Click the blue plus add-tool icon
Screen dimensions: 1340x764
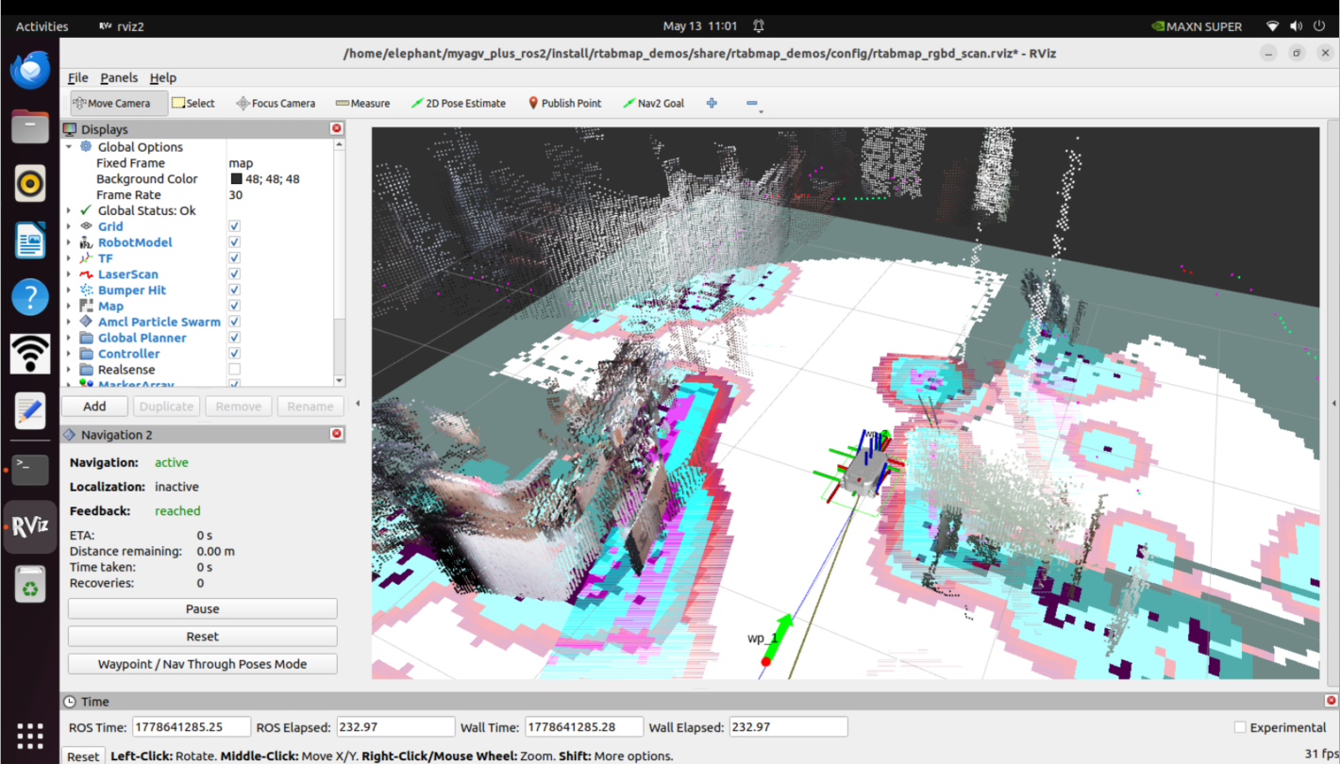(712, 103)
